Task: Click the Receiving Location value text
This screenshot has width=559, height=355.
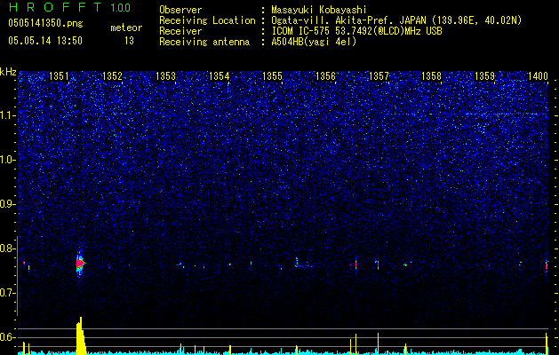Action: tap(396, 20)
